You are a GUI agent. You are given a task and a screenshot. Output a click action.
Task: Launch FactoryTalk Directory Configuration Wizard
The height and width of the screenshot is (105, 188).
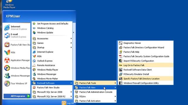click(x=146, y=48)
